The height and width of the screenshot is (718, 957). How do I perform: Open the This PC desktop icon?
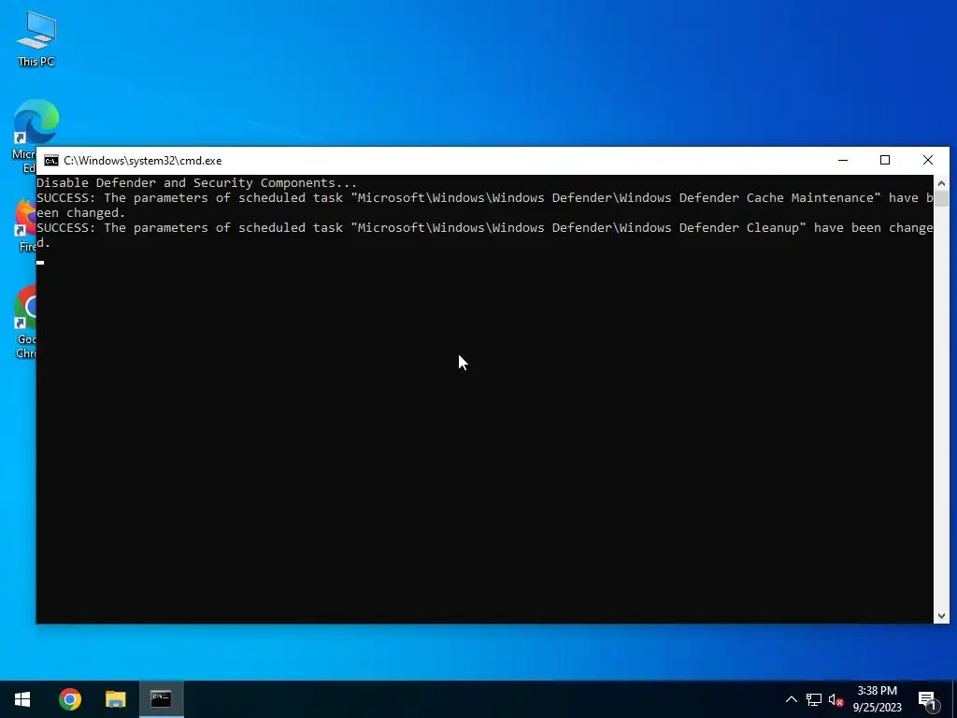tap(36, 38)
